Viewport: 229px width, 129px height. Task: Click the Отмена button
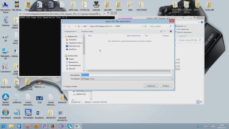point(166,86)
